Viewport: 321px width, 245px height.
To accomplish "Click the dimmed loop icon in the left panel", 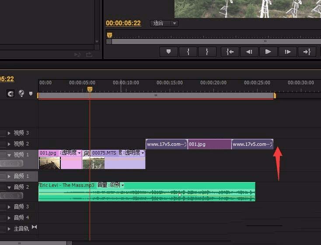I will (89, 55).
